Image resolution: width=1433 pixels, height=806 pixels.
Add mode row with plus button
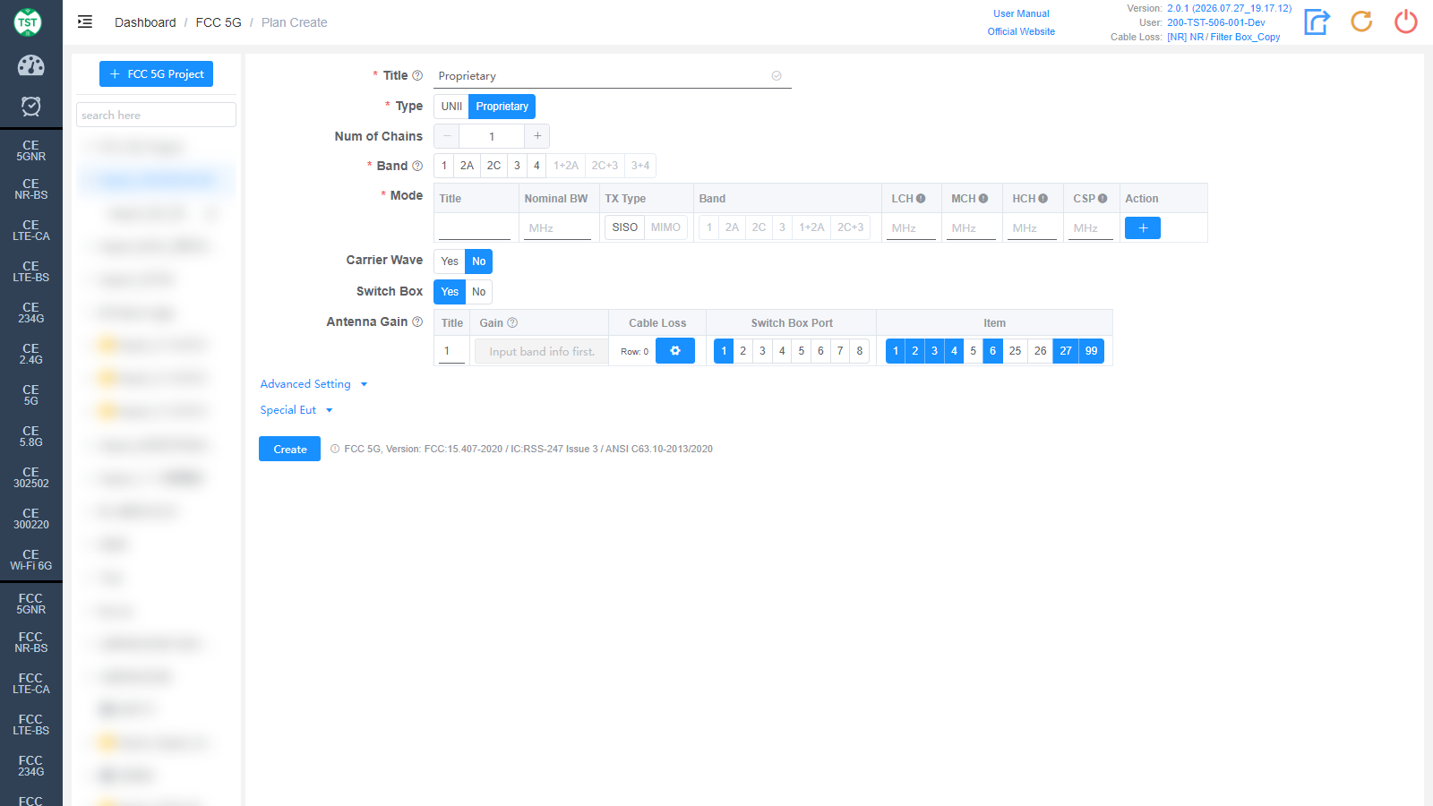point(1143,228)
